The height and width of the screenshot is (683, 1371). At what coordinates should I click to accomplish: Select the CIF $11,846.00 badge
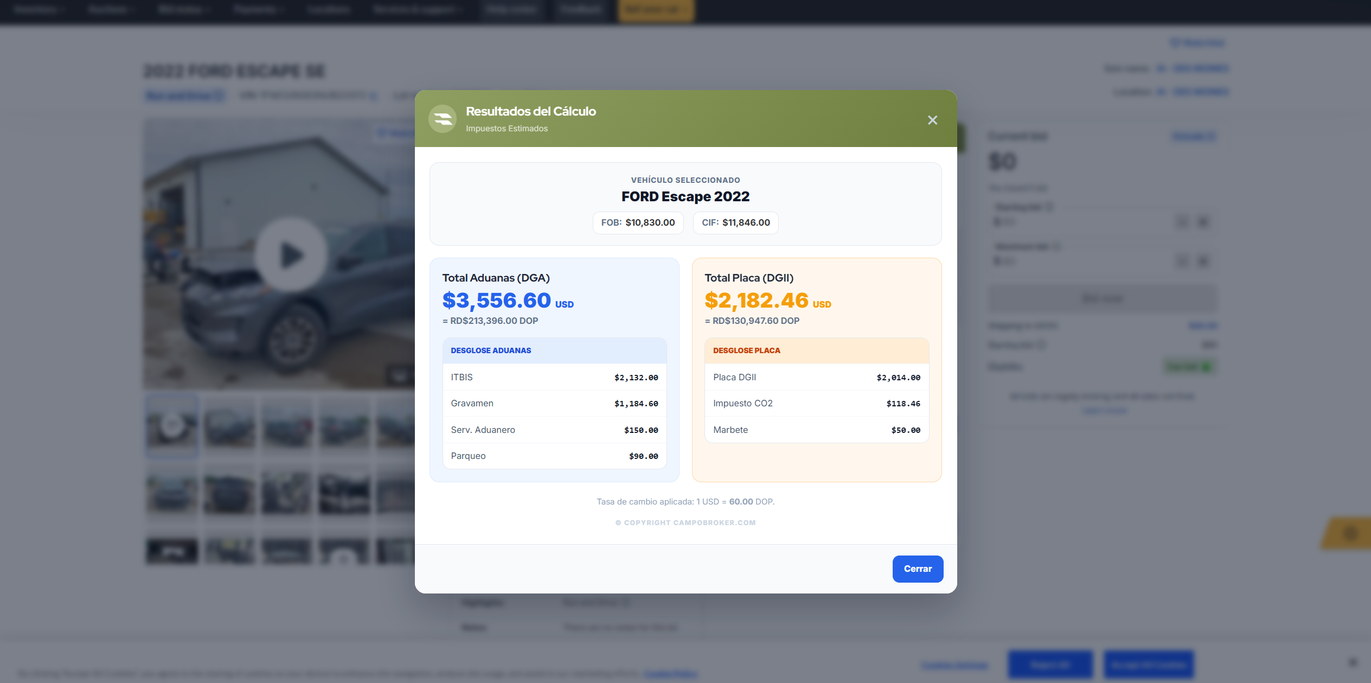click(x=735, y=222)
